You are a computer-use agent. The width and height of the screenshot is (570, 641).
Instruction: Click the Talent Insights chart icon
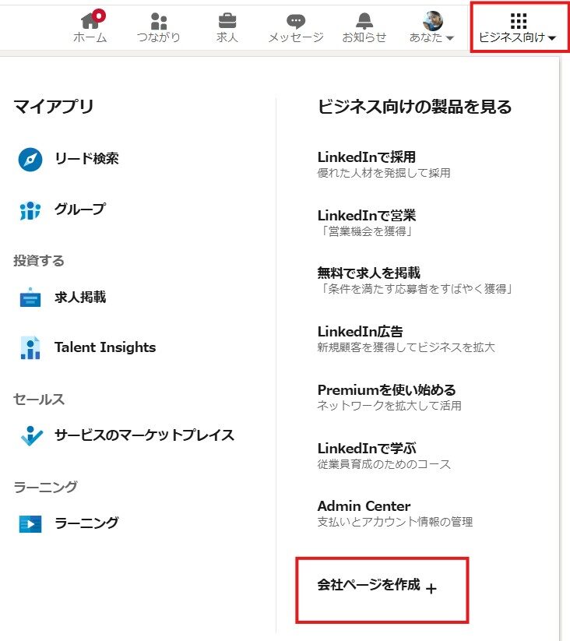[30, 347]
